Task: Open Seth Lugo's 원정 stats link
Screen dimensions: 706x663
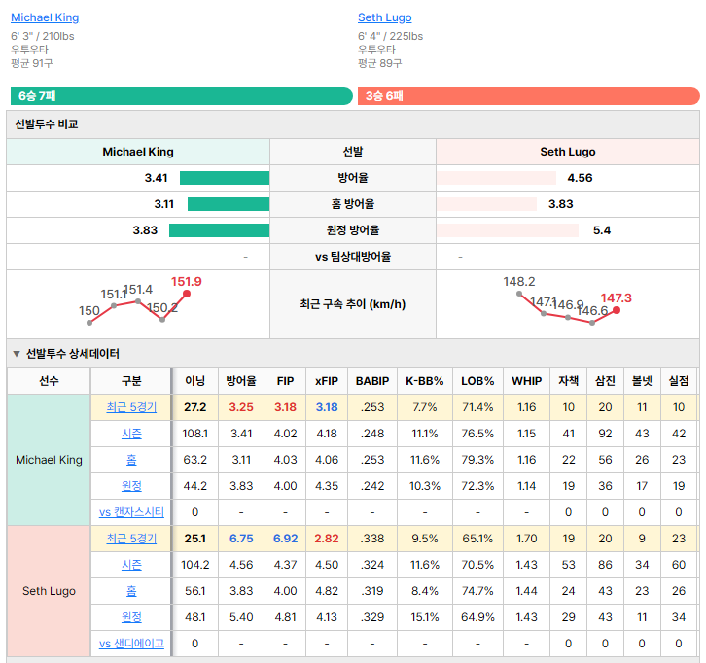Action: 131,617
